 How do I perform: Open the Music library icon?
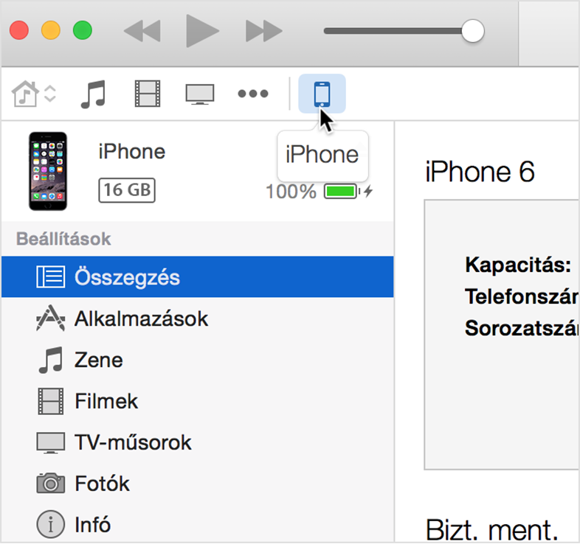93,94
